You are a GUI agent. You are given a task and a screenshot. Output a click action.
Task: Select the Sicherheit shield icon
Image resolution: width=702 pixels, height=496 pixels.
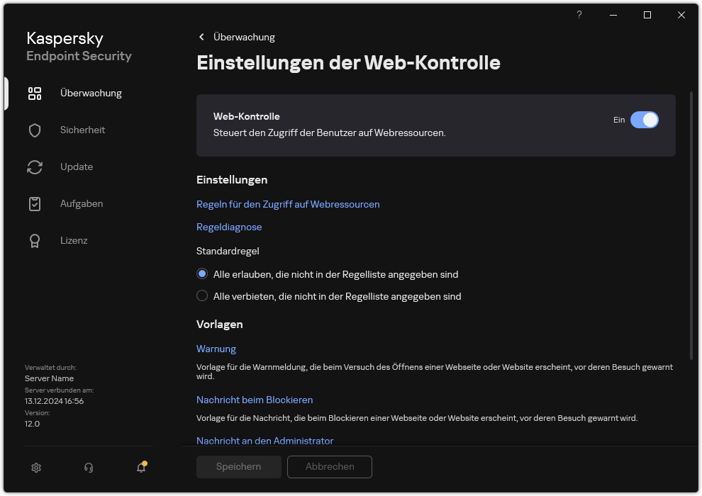point(35,130)
